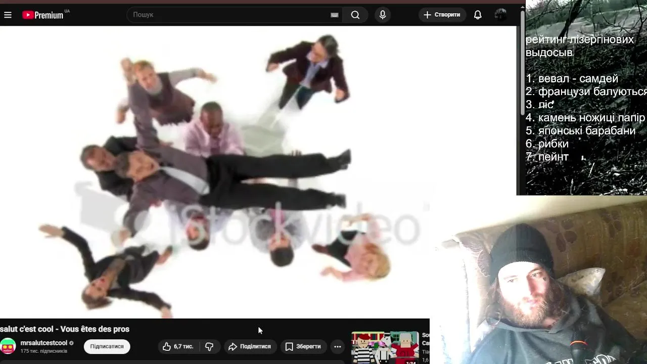Open the account avatar menu
The image size is (647, 364).
pos(500,15)
